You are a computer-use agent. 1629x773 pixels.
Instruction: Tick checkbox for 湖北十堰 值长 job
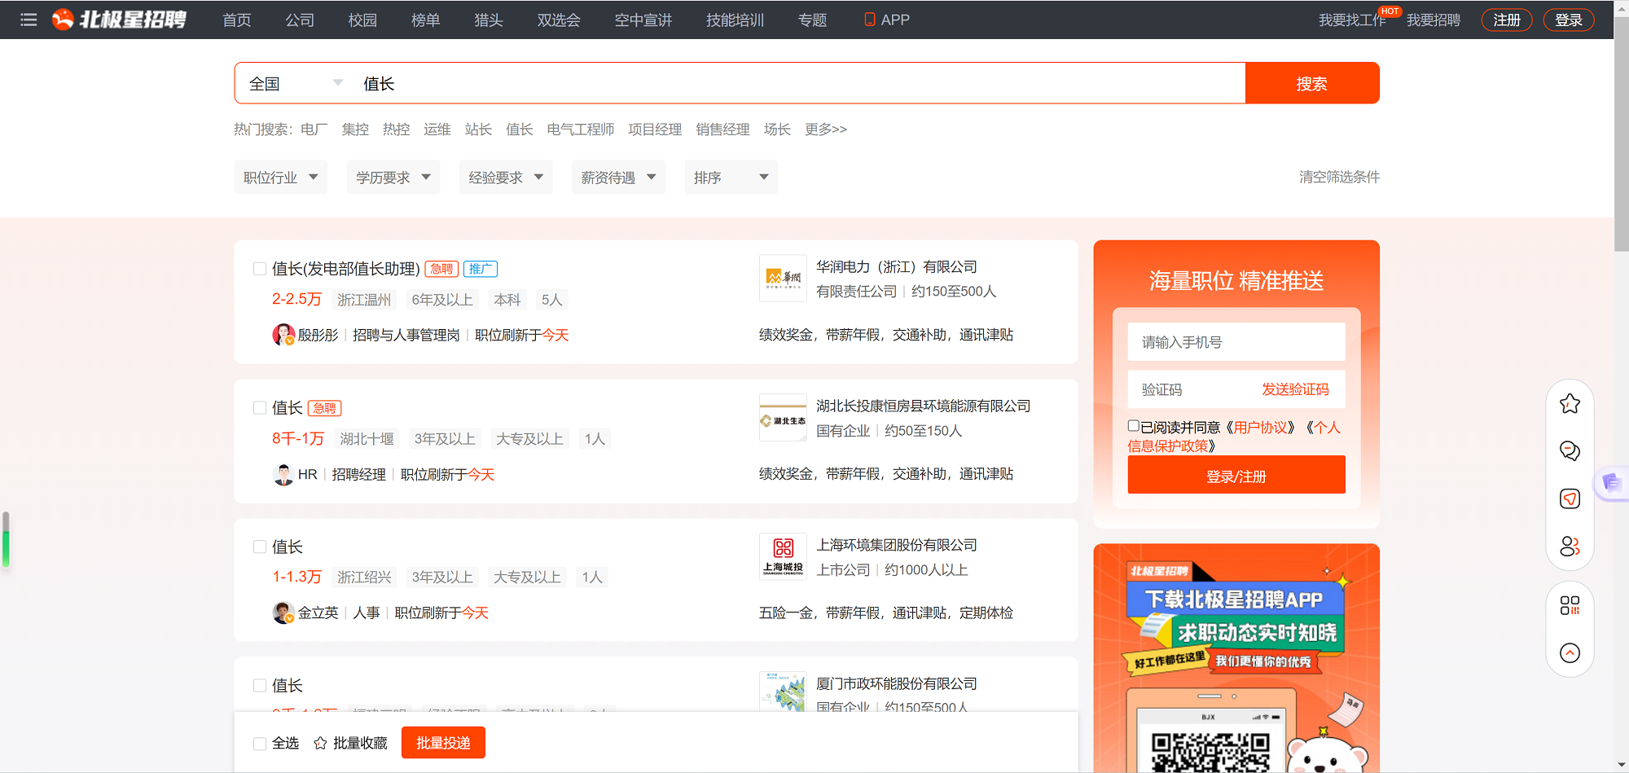tap(260, 407)
